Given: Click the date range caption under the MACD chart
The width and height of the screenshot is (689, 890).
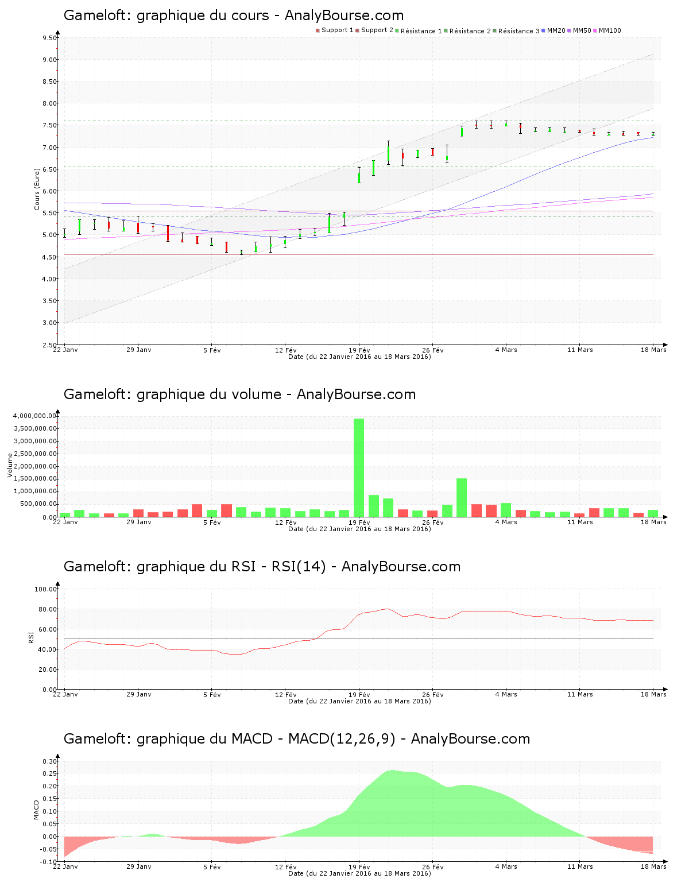Looking at the screenshot, I should pos(359,873).
